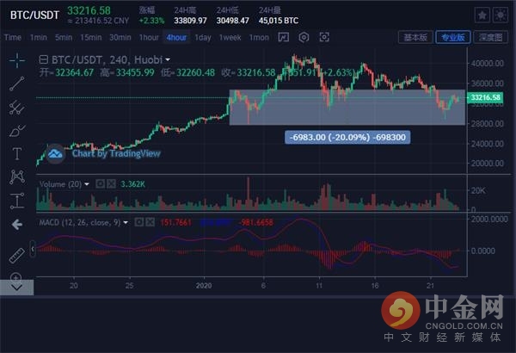
Task: Toggle the light/dark theme sun icon
Action: [x=501, y=15]
